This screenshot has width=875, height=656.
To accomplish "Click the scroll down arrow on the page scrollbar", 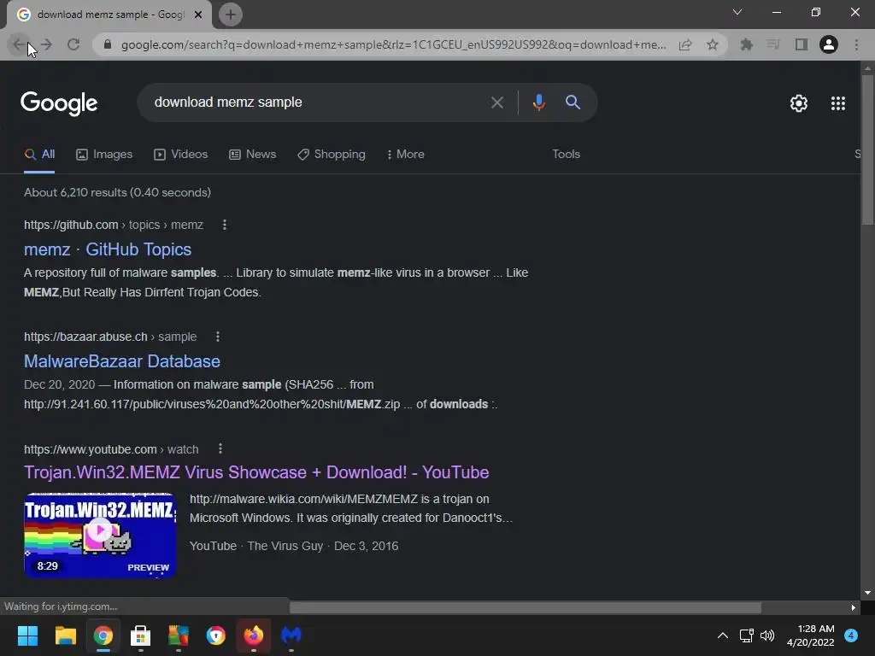I will coord(867,593).
